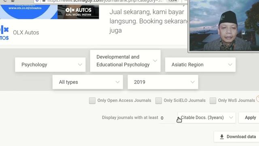Open the Citable Docs. (3years) dropdown
The width and height of the screenshot is (259, 146).
207,118
